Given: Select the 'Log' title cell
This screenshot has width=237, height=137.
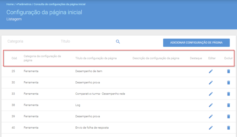Looking at the screenshot, I should tap(78, 105).
